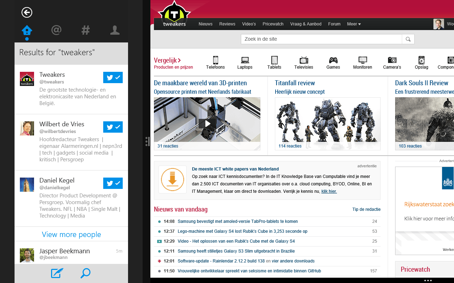Open the 103 reacties link
Viewport: 454px width, 283px height.
tap(410, 146)
